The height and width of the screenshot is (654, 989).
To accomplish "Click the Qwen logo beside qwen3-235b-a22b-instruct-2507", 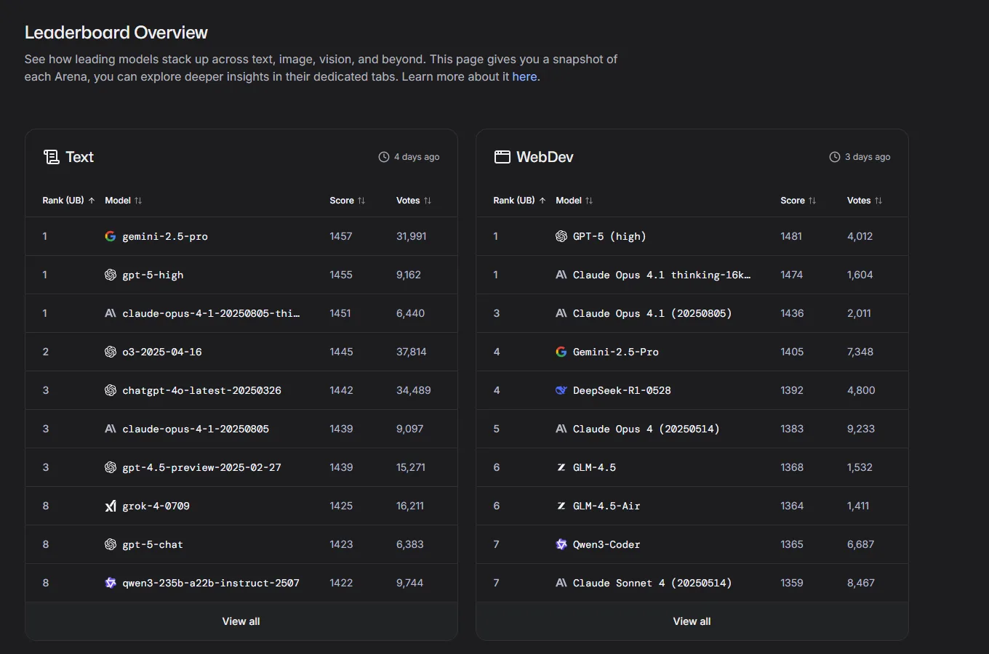I will (111, 583).
